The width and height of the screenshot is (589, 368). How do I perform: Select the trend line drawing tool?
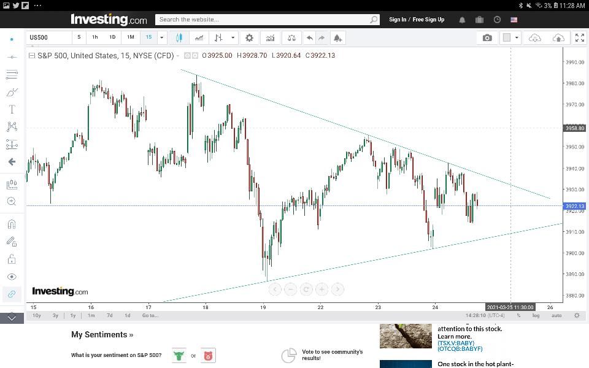click(12, 57)
